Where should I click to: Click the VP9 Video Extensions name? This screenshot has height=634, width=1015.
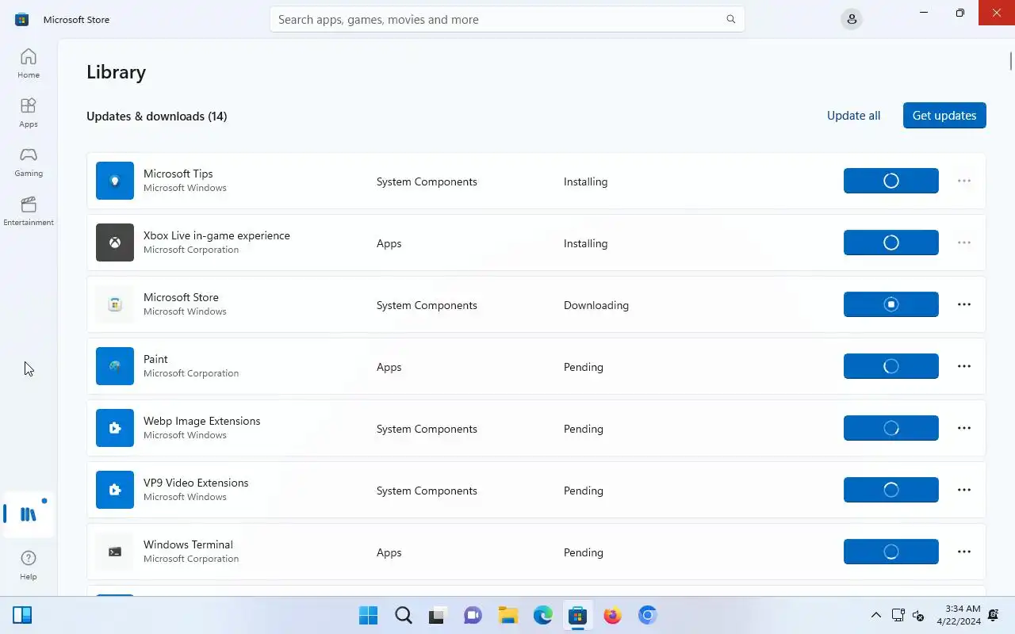tap(196, 483)
